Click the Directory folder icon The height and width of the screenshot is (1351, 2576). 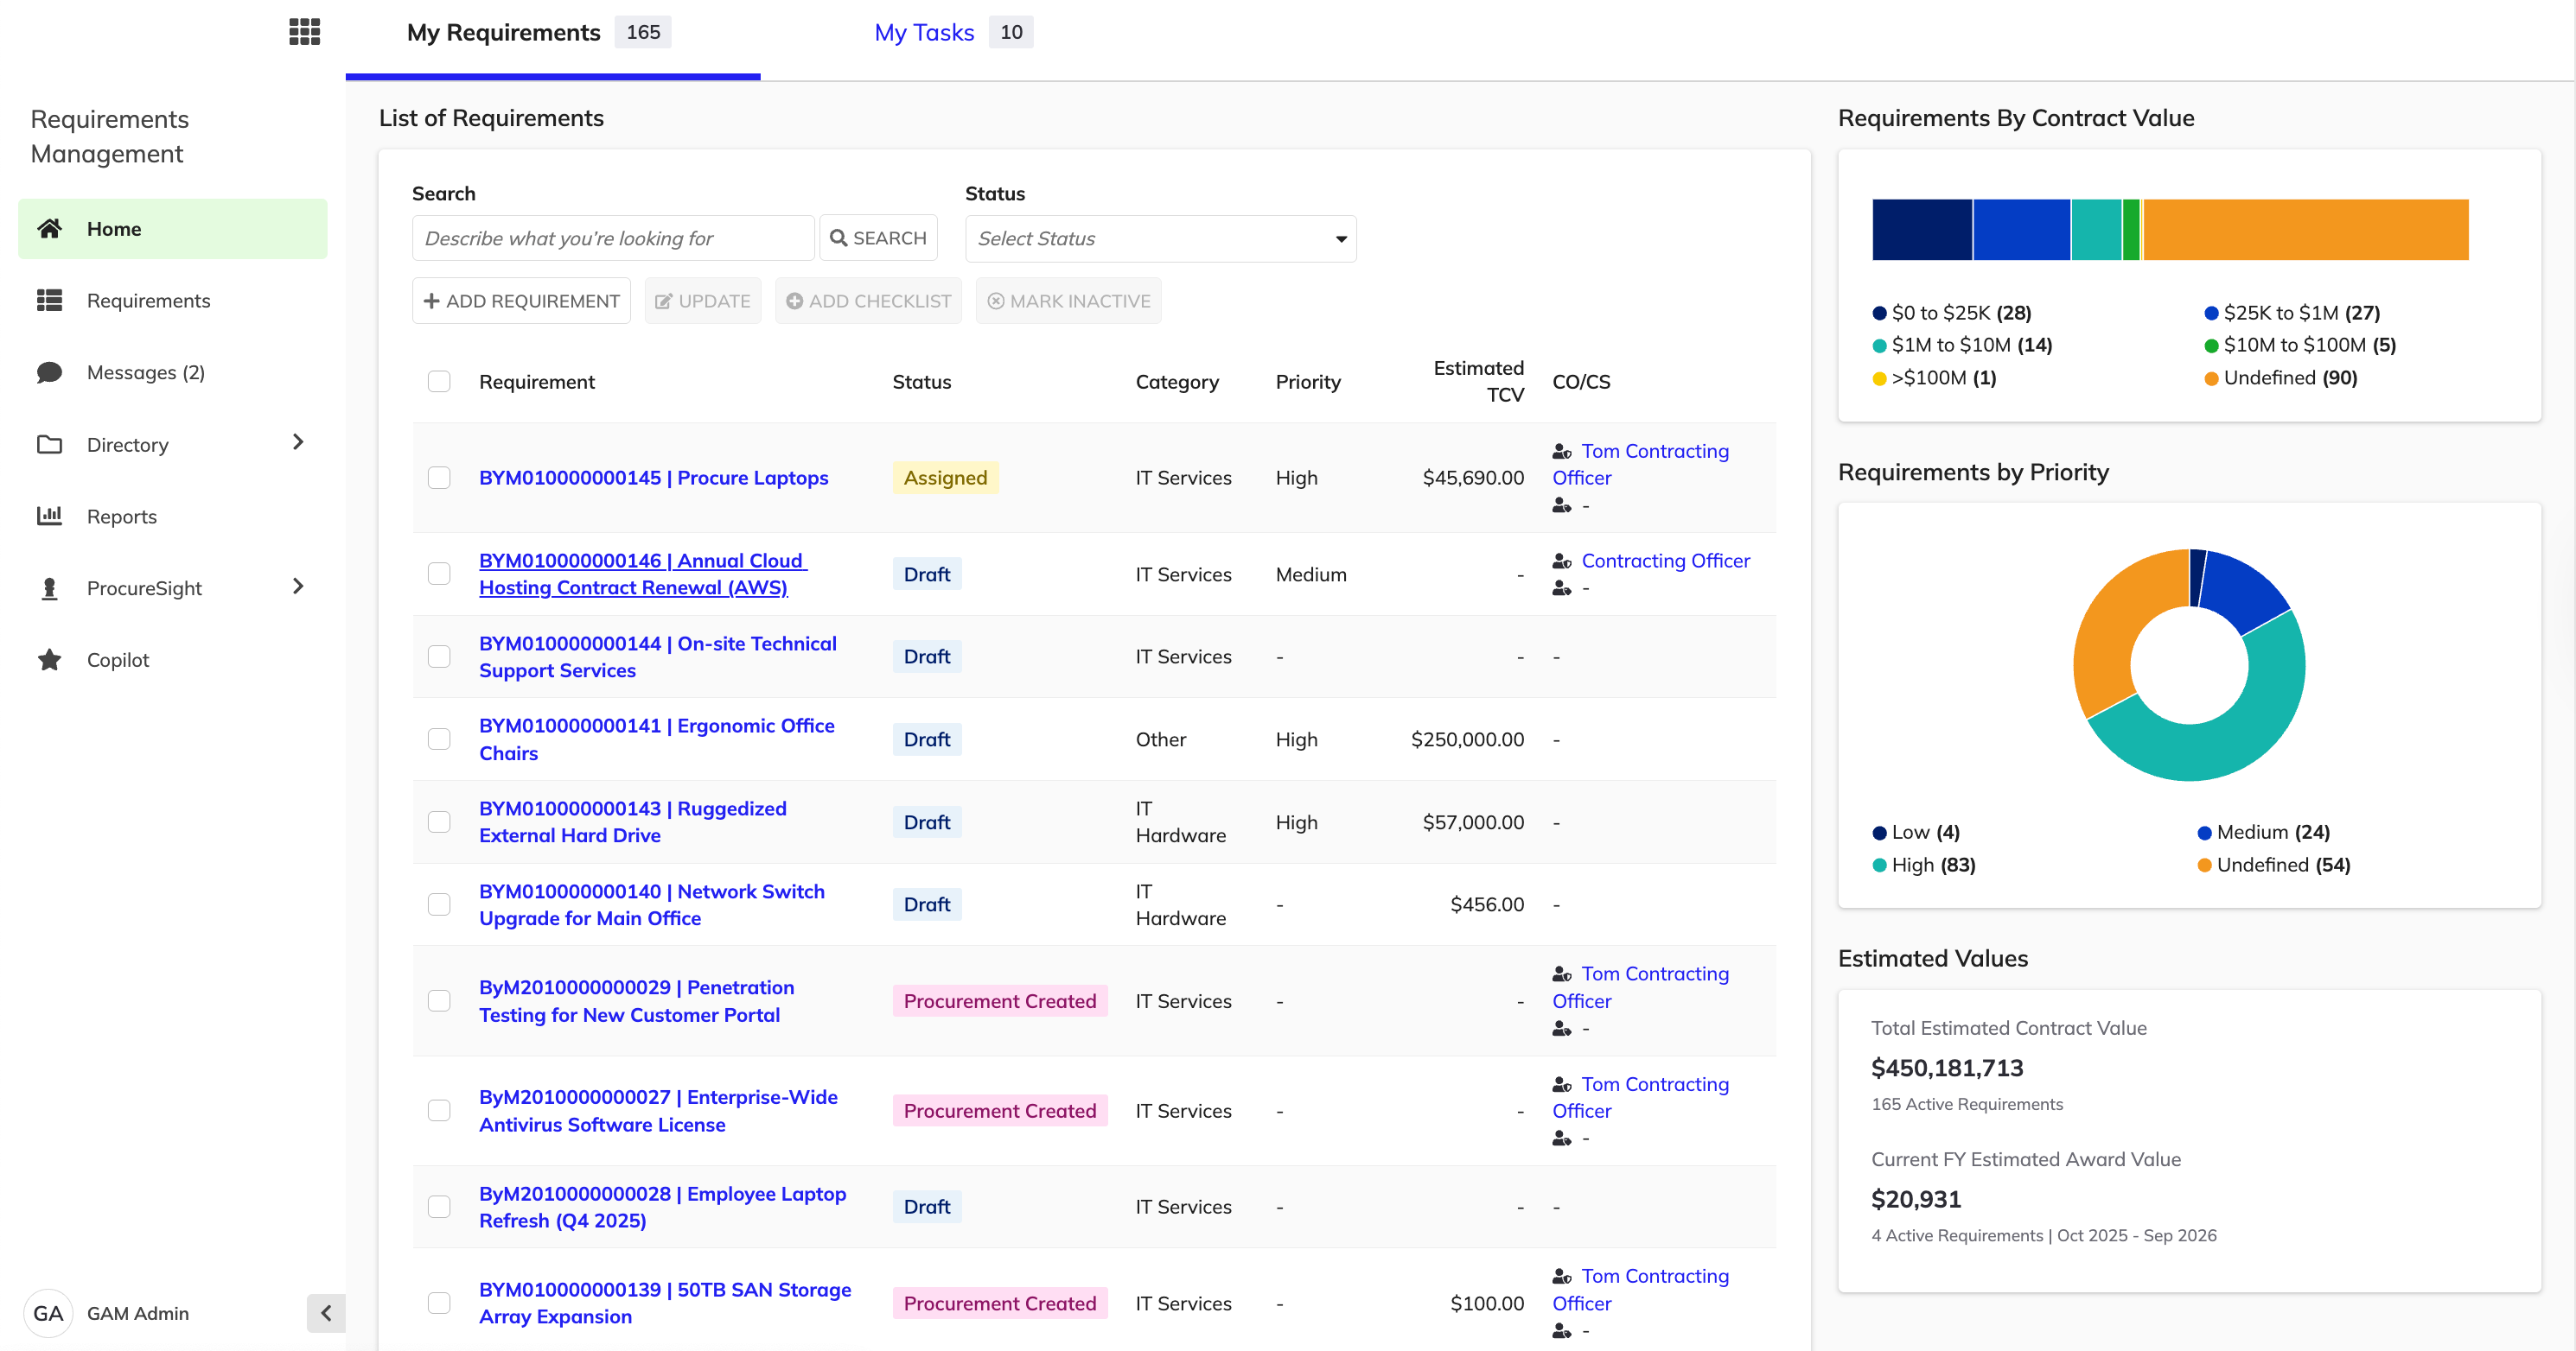(x=50, y=445)
